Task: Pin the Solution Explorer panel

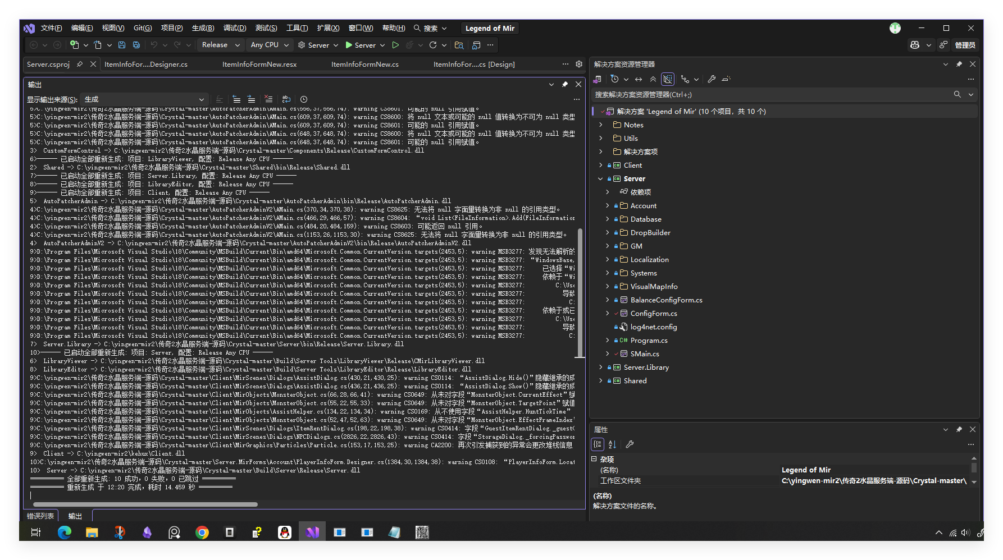Action: click(x=959, y=64)
